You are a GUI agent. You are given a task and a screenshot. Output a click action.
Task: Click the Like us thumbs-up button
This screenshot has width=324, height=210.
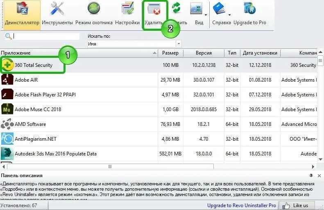297,205
